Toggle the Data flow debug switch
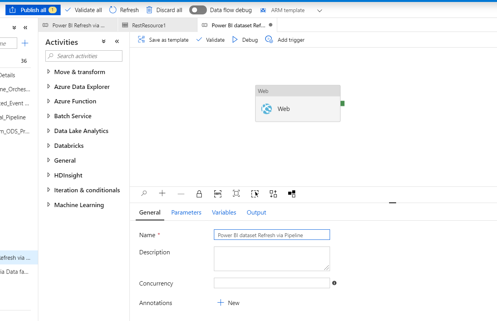Image resolution: width=497 pixels, height=321 pixels. tap(198, 10)
